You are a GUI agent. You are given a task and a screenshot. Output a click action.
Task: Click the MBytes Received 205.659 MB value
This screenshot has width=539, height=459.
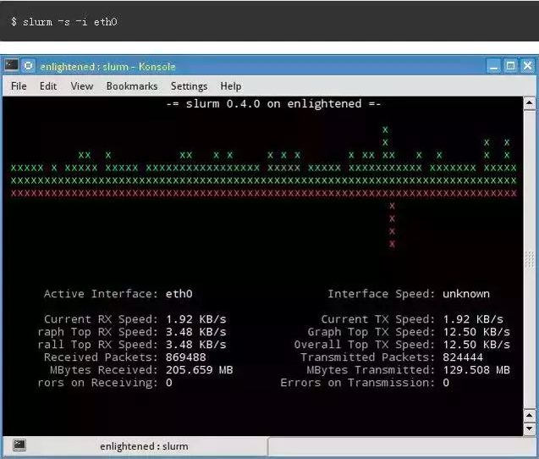199,370
